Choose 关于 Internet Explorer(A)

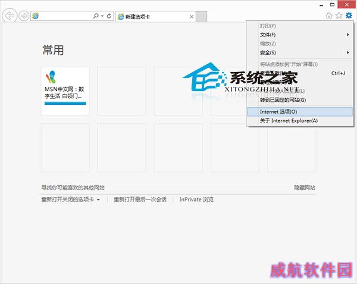pos(300,121)
